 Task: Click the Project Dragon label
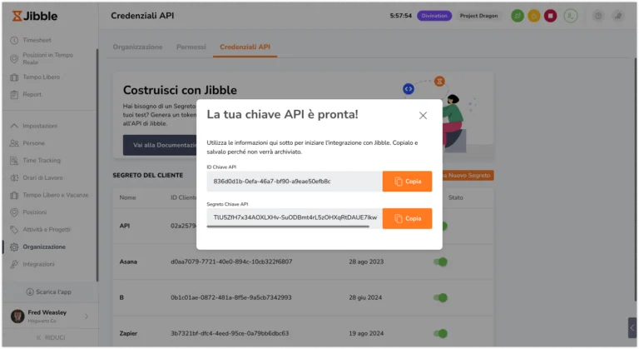[x=478, y=16]
